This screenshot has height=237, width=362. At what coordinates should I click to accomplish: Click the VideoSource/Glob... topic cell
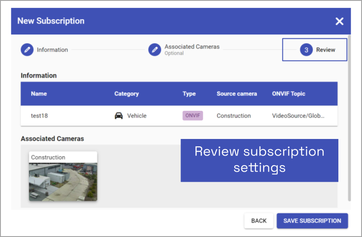[x=298, y=115]
